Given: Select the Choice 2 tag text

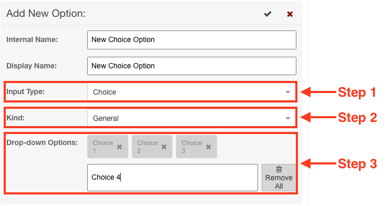Looking at the screenshot, I should click(147, 147).
